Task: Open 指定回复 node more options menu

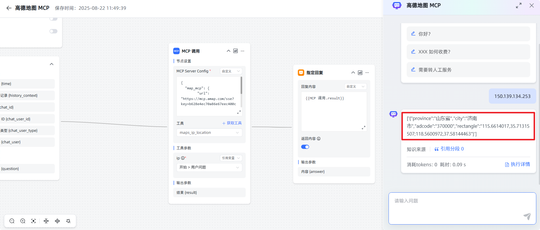Action: point(367,73)
